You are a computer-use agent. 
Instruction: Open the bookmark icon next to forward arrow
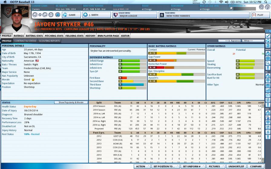click(51, 15)
